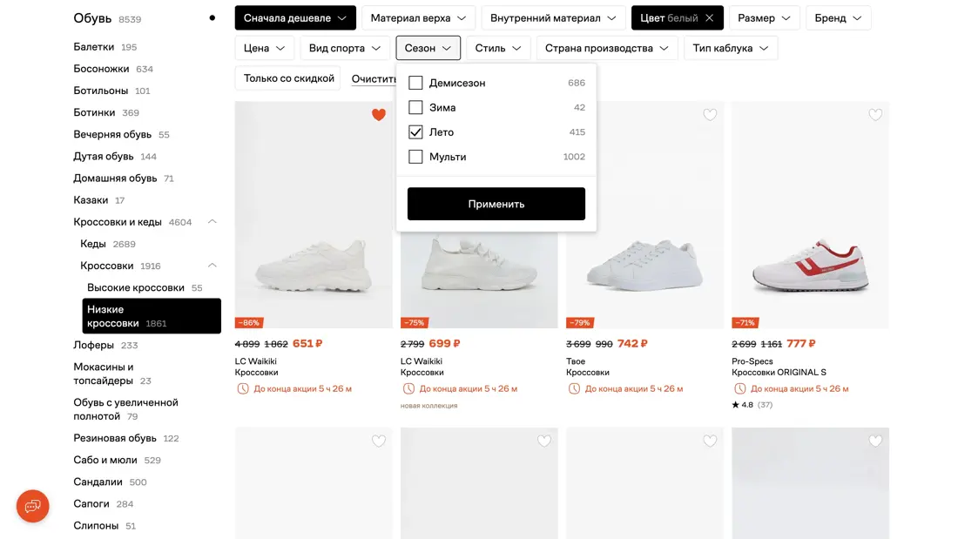The width and height of the screenshot is (958, 539).
Task: Add red-striped Pro-Specs sneaker to favorites
Action: coord(875,115)
